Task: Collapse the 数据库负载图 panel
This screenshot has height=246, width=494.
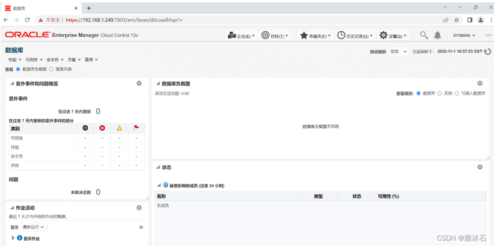Action: pos(158,84)
